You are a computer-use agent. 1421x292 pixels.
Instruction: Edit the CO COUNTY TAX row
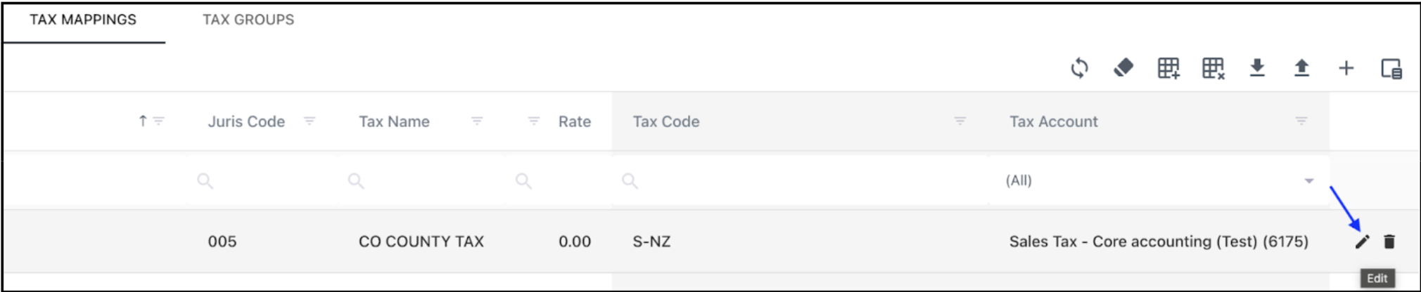coord(1363,241)
